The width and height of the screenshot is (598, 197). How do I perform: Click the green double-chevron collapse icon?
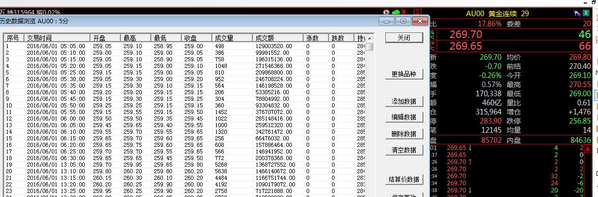[x=586, y=14]
